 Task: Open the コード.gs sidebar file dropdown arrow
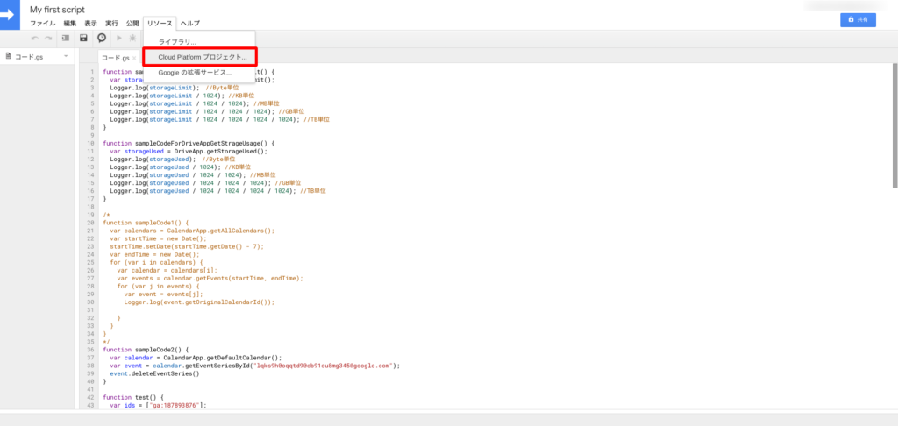(x=66, y=56)
